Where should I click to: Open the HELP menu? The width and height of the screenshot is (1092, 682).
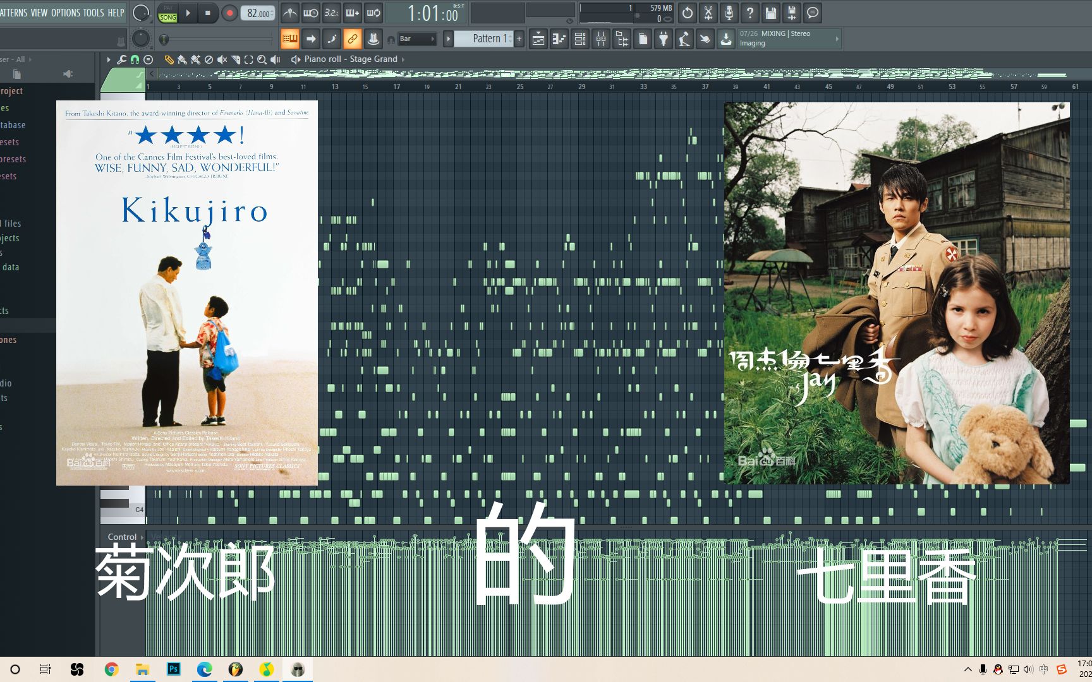coord(116,13)
